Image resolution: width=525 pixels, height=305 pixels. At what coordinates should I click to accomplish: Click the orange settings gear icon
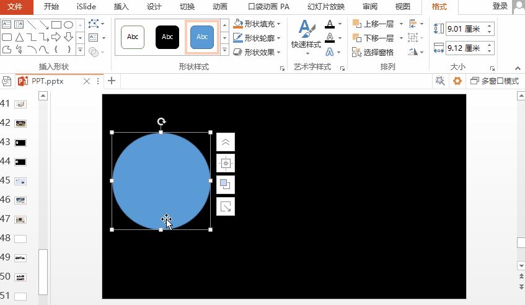[457, 81]
